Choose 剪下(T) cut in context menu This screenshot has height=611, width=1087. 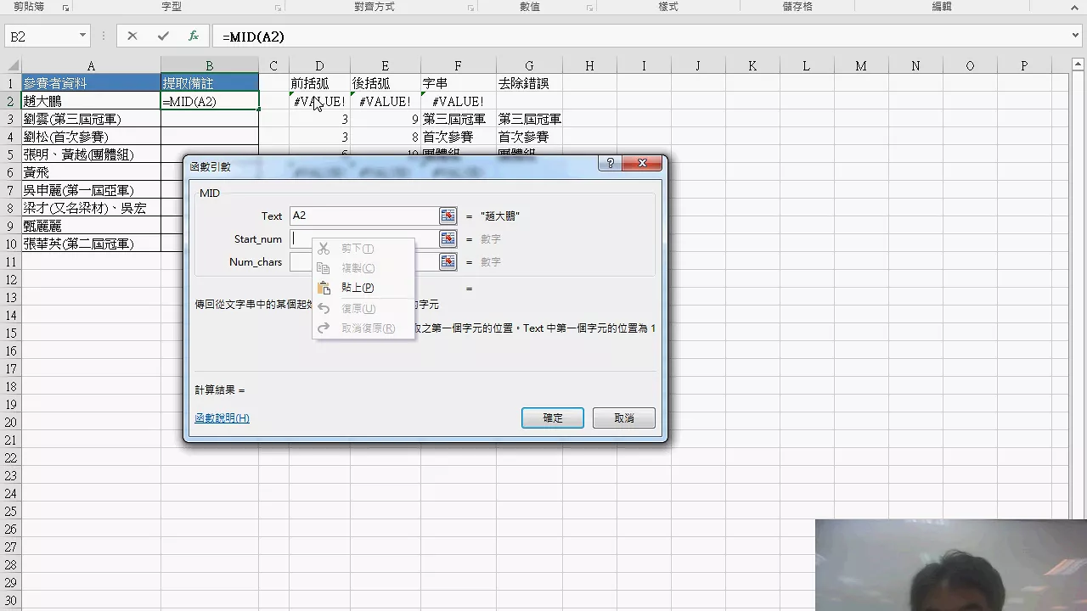[x=363, y=249]
